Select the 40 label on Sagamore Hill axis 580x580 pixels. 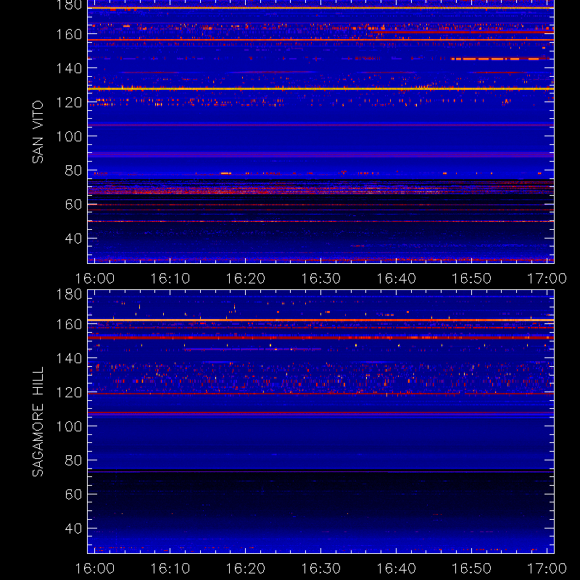pos(73,529)
